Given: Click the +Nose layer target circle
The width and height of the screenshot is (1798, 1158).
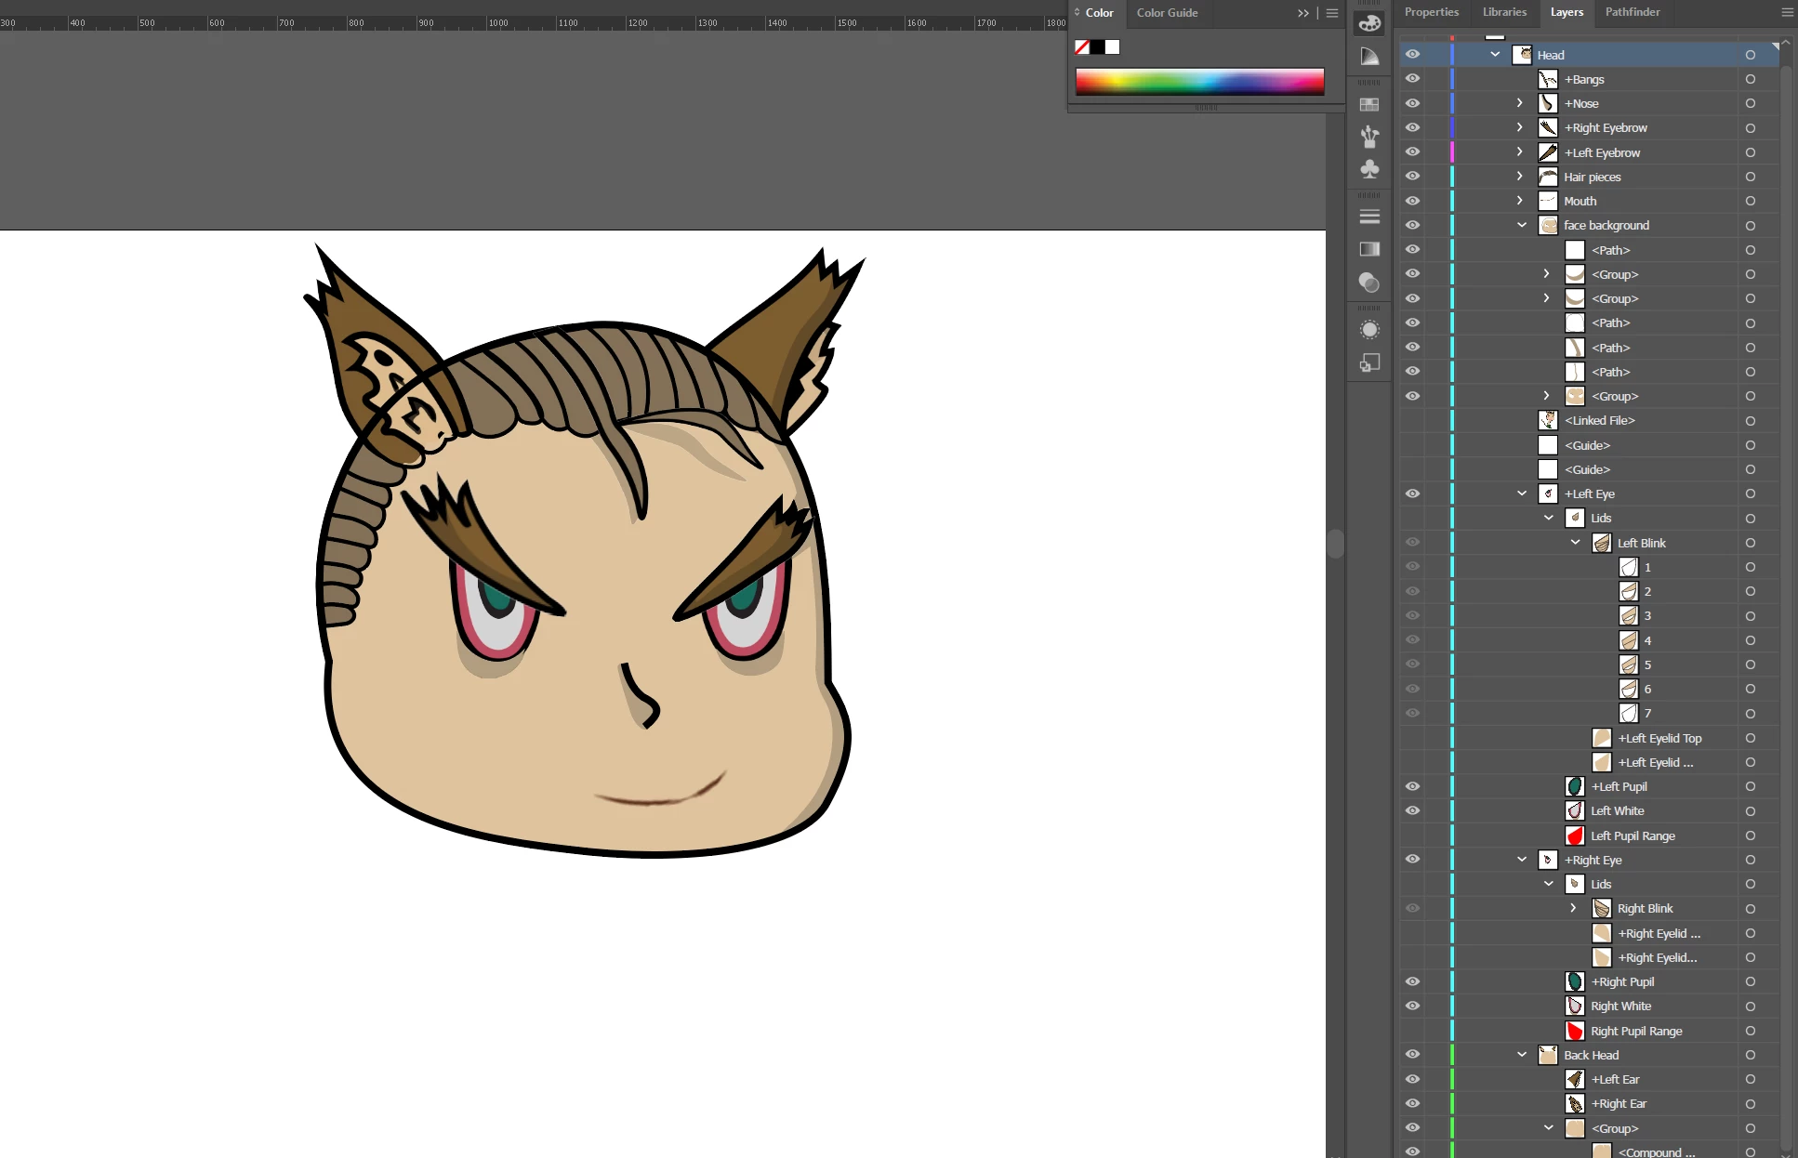Looking at the screenshot, I should 1750,103.
